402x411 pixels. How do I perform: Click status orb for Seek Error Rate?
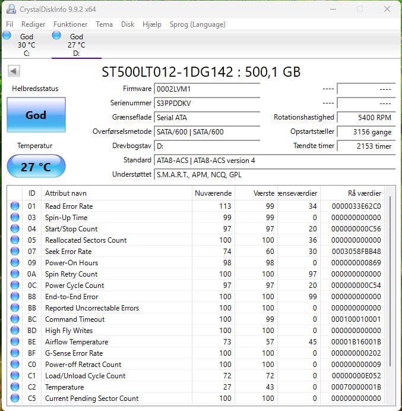[x=15, y=251]
